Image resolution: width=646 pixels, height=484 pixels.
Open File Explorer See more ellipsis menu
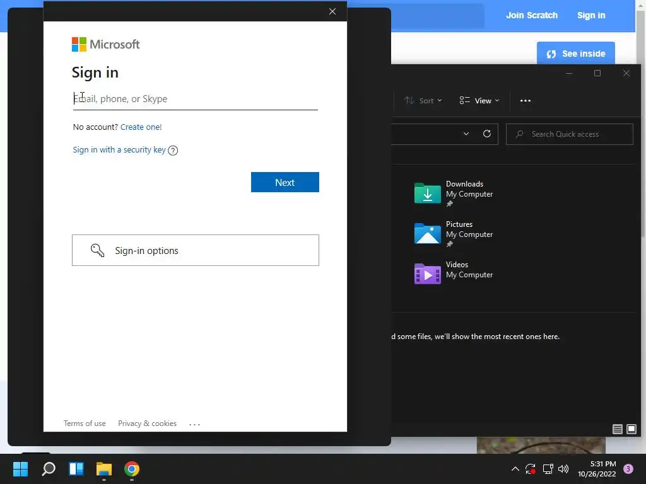click(526, 100)
